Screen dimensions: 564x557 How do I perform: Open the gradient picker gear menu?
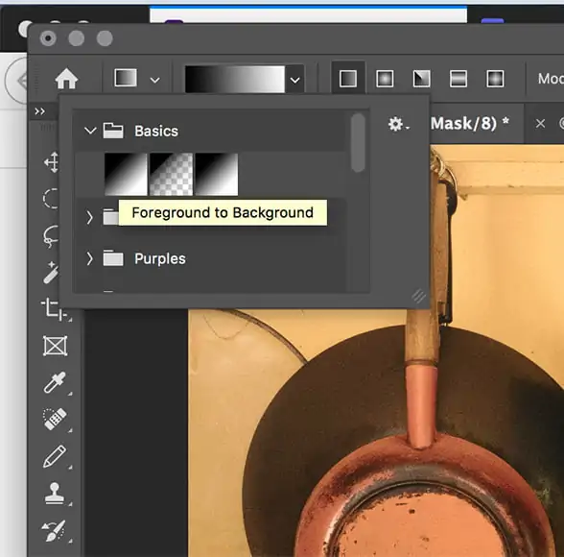tap(398, 124)
